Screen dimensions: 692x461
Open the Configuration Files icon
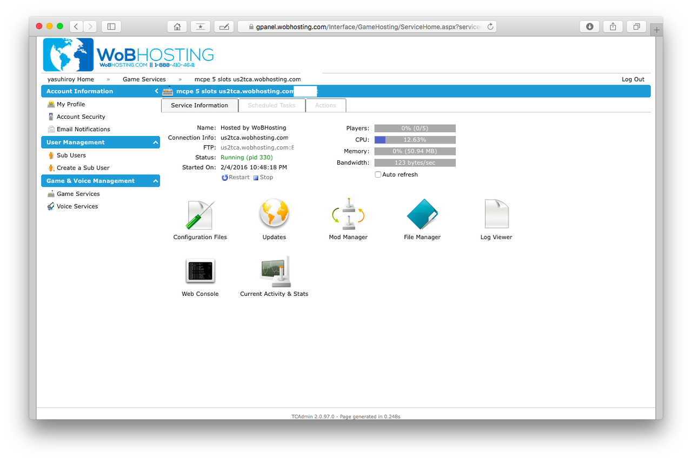coord(200,215)
